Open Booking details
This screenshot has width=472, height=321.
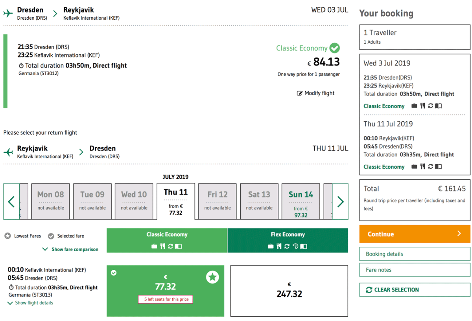tap(415, 254)
